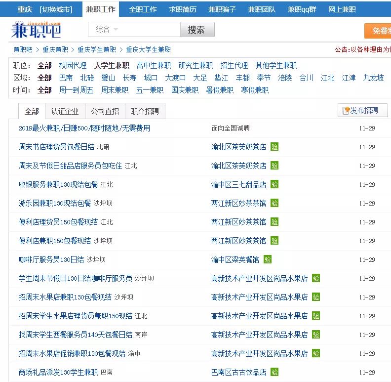Open the 求职简历 navigation item
Screen dimensions: 391x382
183,9
